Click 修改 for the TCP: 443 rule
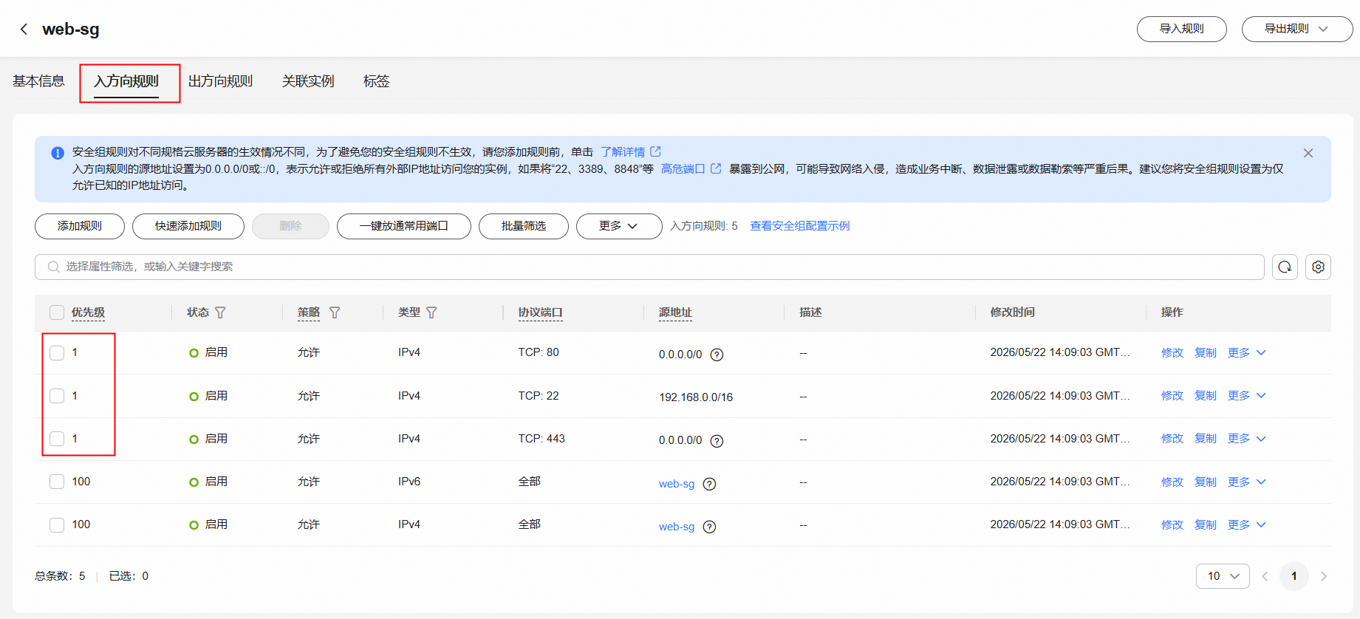This screenshot has width=1360, height=619. [1172, 439]
